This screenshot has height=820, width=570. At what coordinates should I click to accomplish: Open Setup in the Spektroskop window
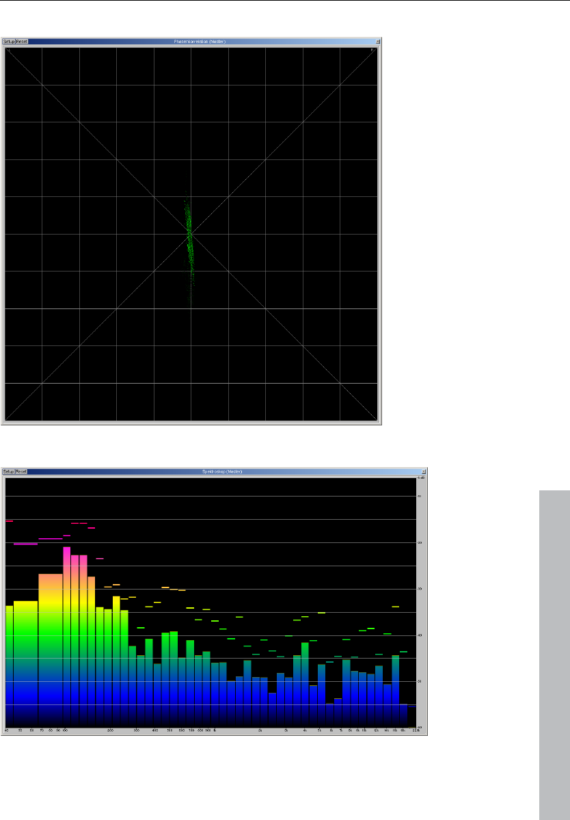pos(9,472)
